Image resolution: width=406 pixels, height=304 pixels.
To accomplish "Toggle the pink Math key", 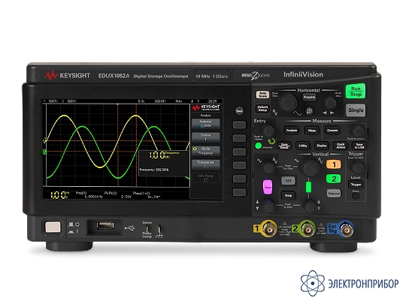I will 268,187.
